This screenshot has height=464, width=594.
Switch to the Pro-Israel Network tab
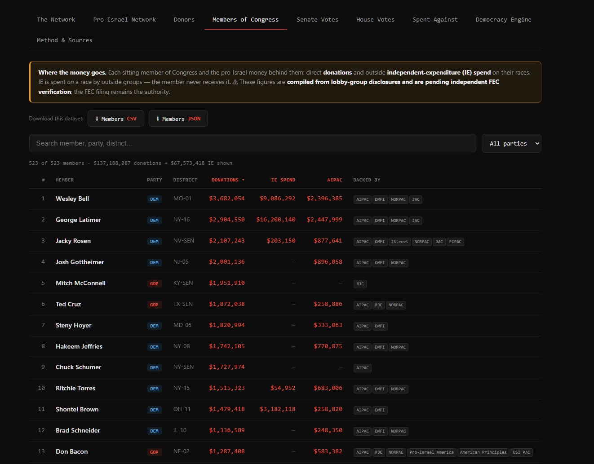tap(124, 20)
